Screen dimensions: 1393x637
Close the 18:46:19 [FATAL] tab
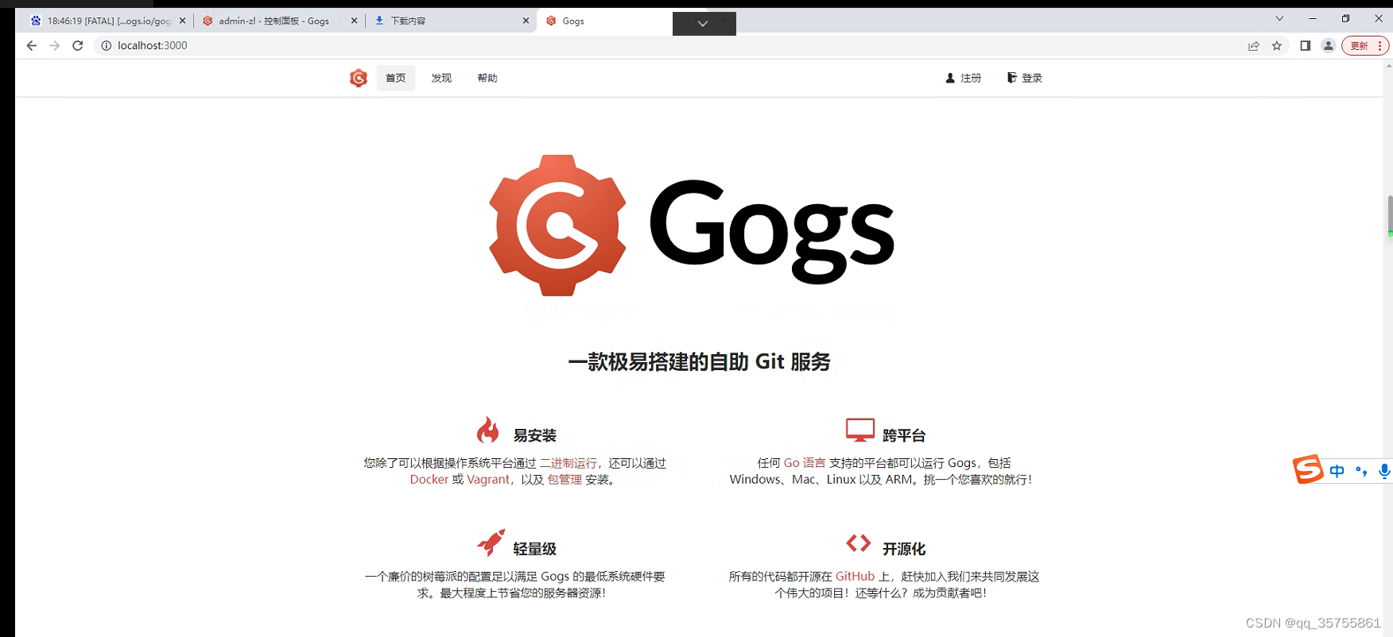point(182,21)
